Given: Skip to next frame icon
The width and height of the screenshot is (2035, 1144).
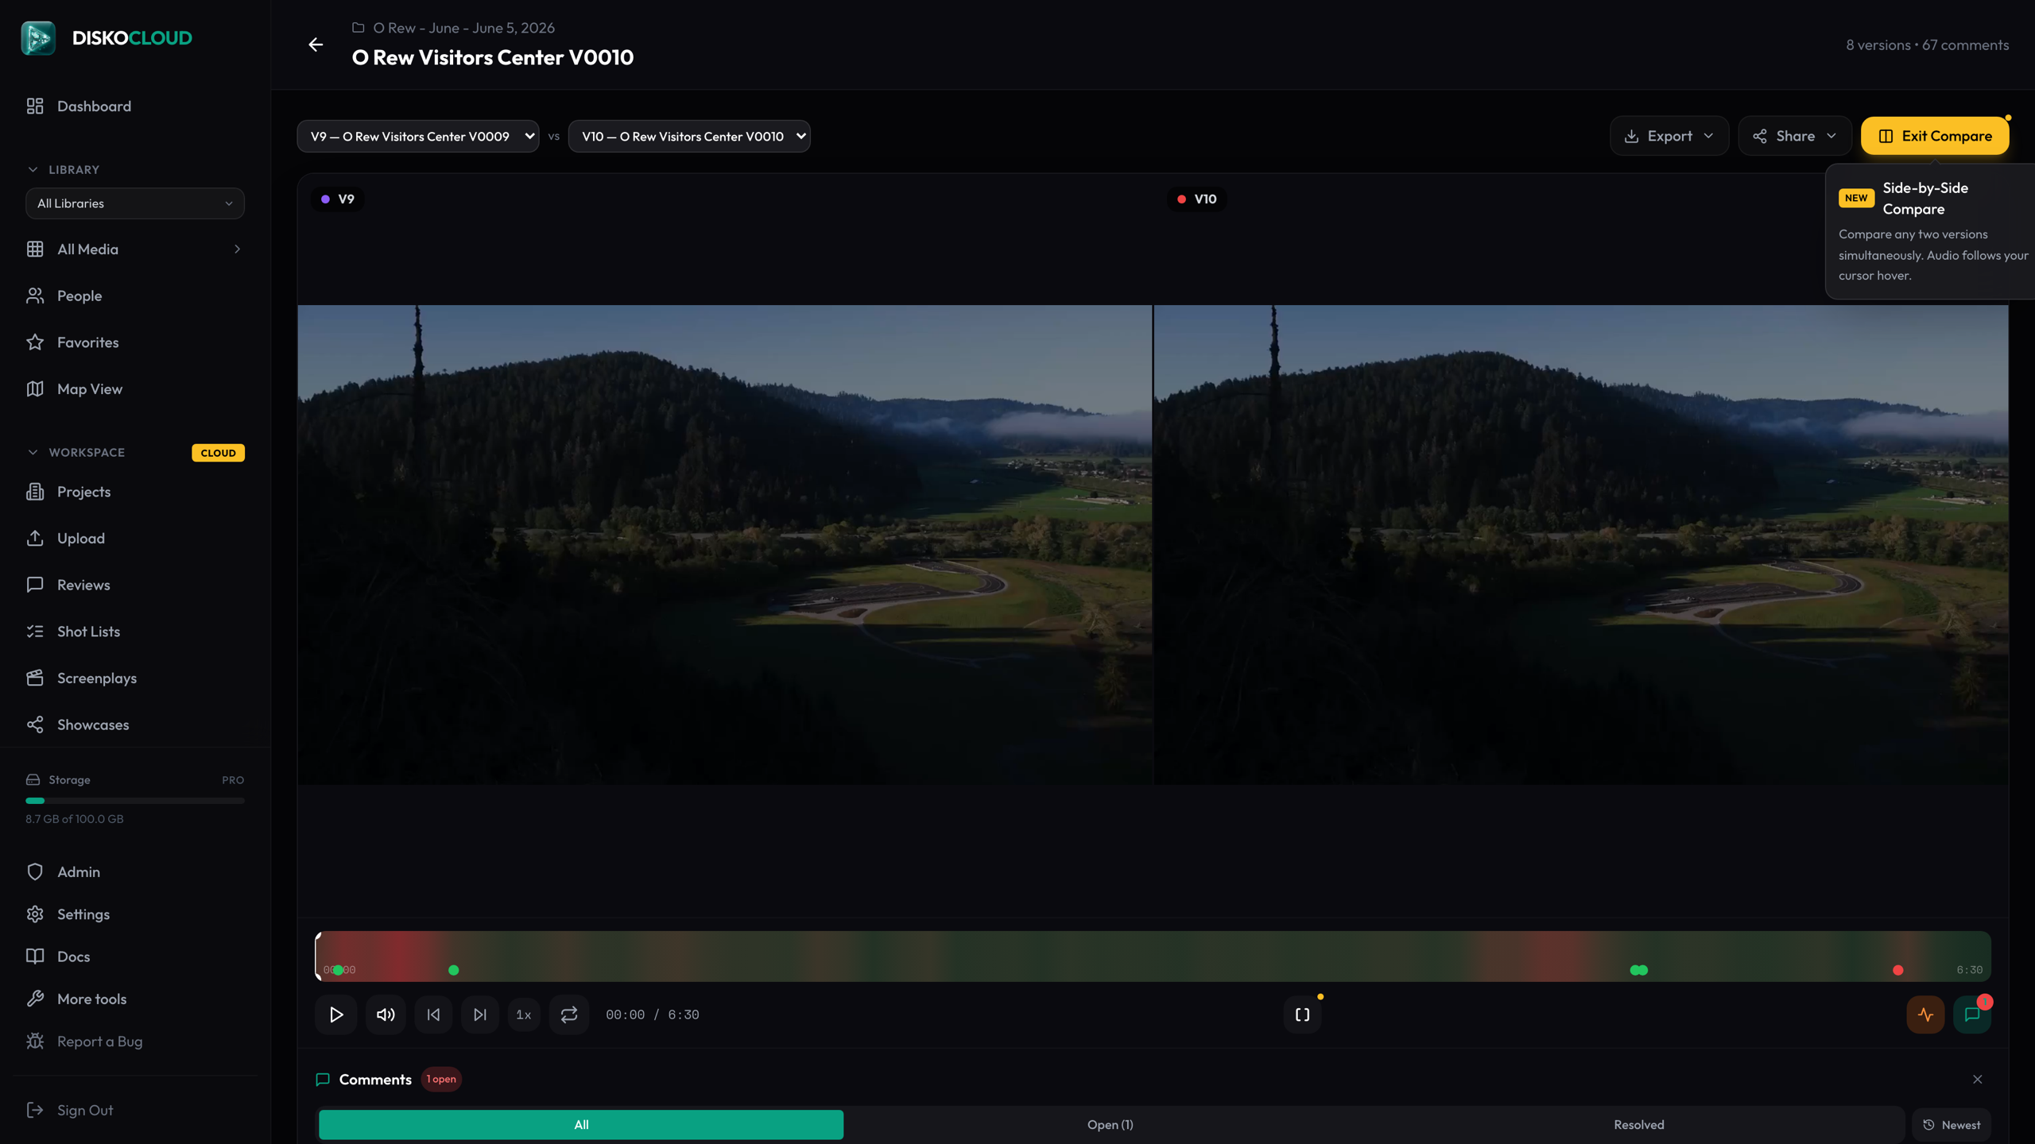Looking at the screenshot, I should tap(480, 1015).
